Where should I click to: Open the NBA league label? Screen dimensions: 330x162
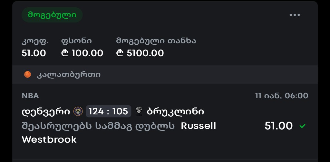(30, 96)
